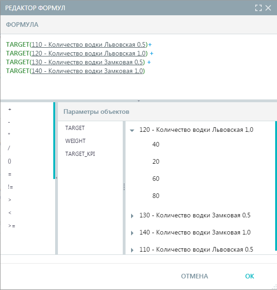Viewport: 277px width, 290px height.
Task: Insert the multiplication asterisk operator
Action: pos(9,135)
